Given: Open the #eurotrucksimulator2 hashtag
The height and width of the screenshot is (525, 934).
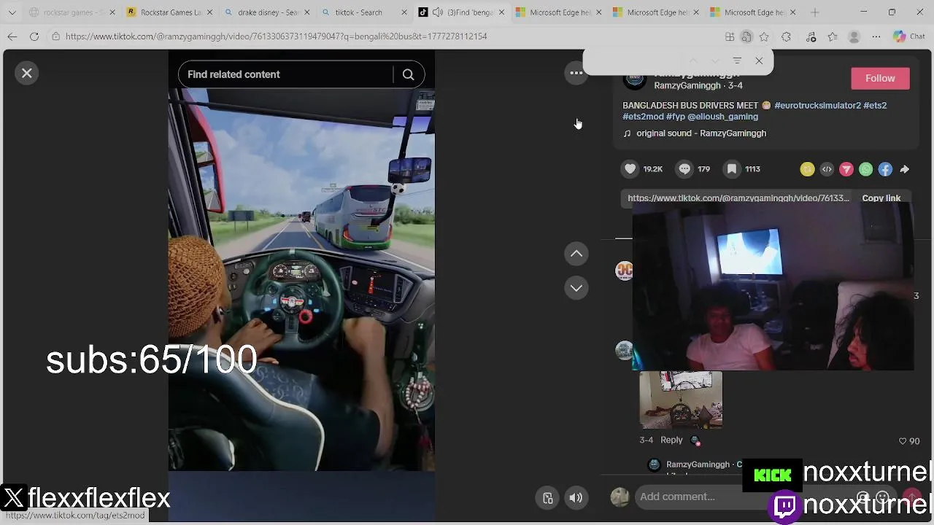Looking at the screenshot, I should pyautogui.click(x=817, y=106).
